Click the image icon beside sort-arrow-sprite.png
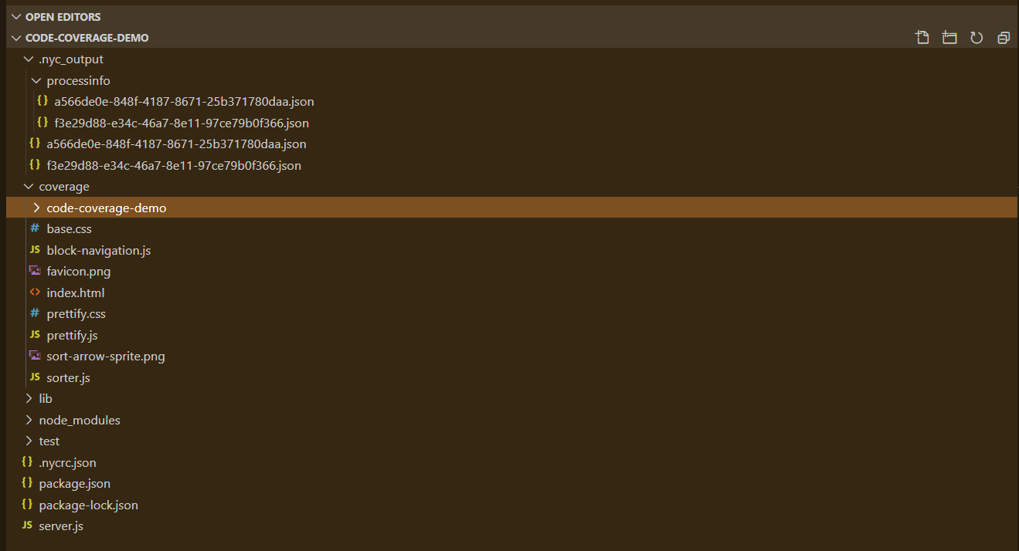Image resolution: width=1019 pixels, height=551 pixels. pyautogui.click(x=35, y=356)
